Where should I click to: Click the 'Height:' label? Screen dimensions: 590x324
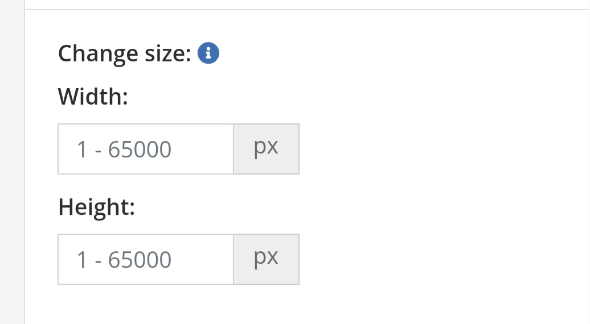96,207
